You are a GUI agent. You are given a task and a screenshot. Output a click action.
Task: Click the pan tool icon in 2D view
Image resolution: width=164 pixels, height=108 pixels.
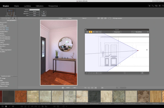(x=97, y=73)
